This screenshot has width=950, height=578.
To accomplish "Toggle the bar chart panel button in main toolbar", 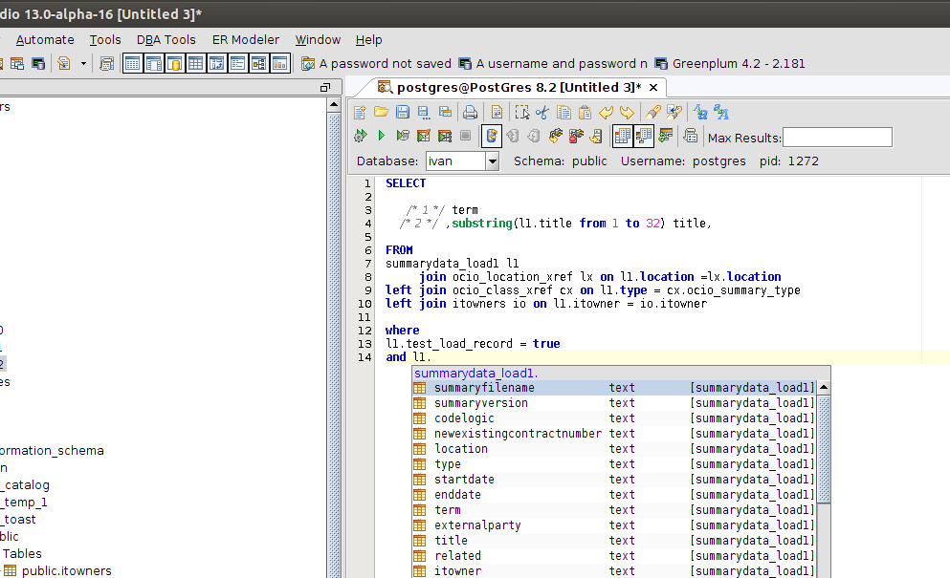I will click(x=280, y=64).
